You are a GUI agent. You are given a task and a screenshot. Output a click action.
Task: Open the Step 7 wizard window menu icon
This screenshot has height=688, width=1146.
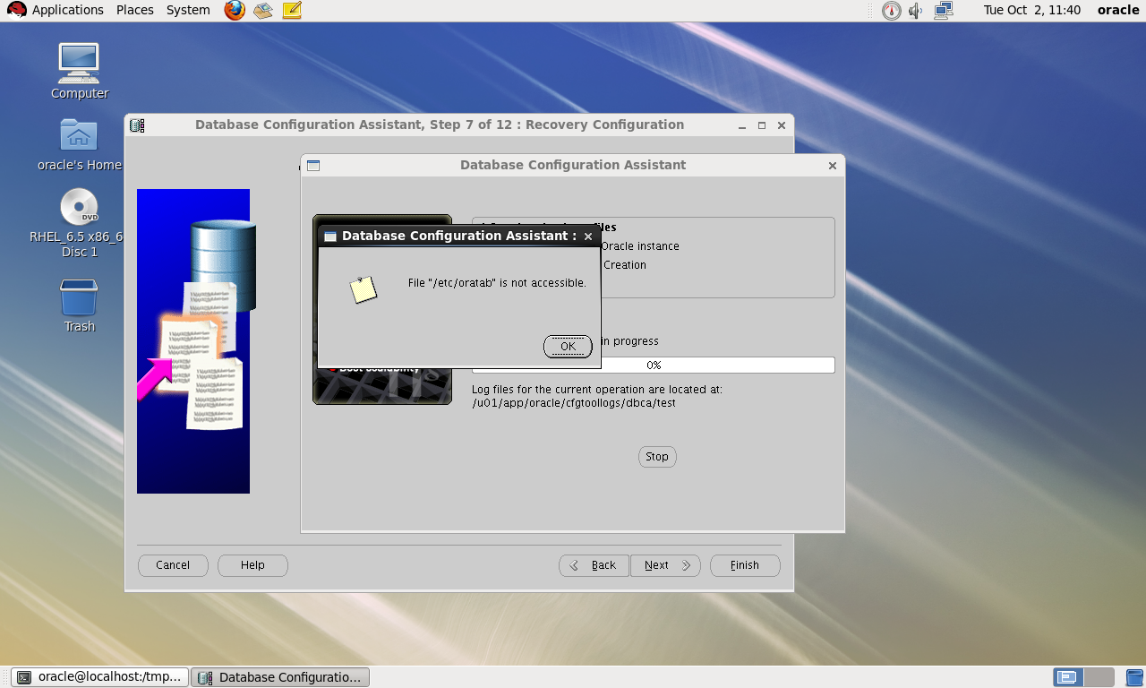[137, 125]
